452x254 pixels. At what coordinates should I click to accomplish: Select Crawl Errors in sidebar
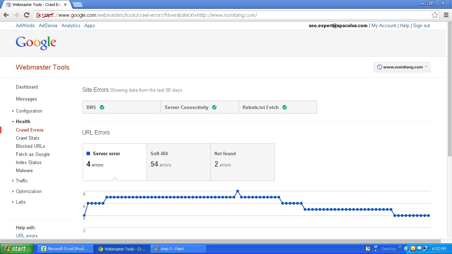click(x=30, y=130)
